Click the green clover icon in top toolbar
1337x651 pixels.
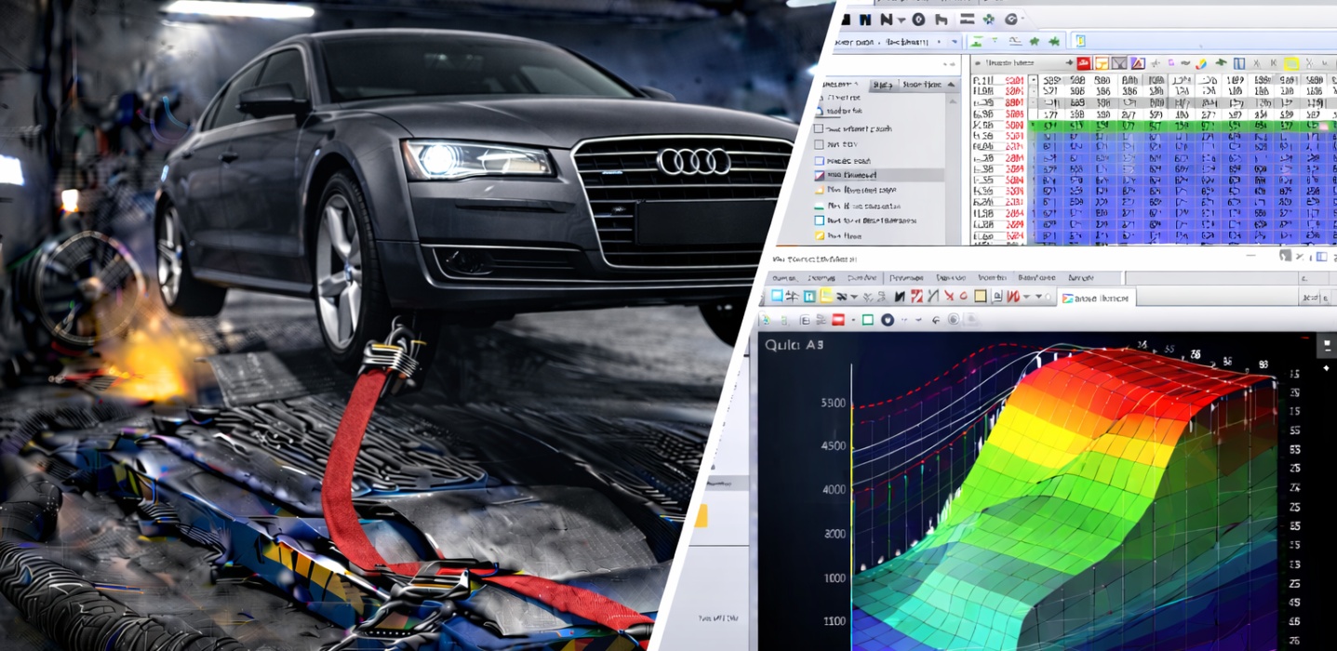pos(989,19)
